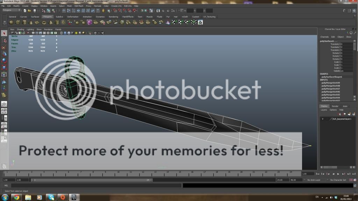This screenshot has width=358, height=201.
Task: Switch to the Rendering shelf tab
Action: pyautogui.click(x=113, y=17)
